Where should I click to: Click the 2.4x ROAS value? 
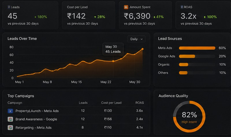pyautogui.click(x=139, y=119)
